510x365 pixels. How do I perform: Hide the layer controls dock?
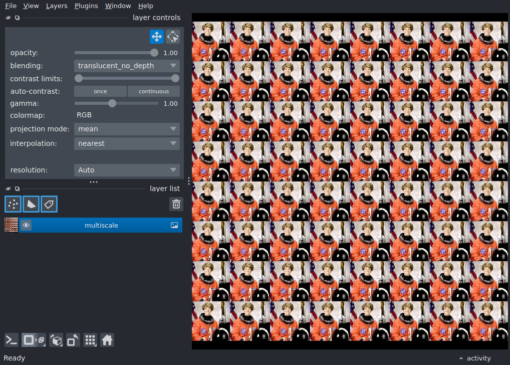9,18
